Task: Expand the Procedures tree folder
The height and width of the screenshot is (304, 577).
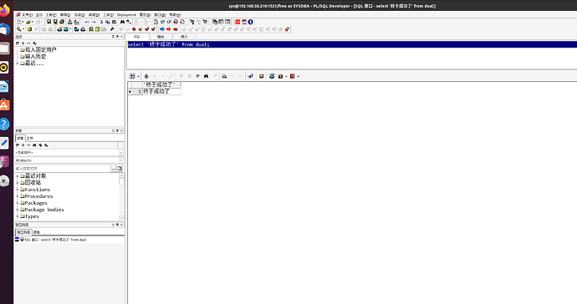Action: coord(18,196)
